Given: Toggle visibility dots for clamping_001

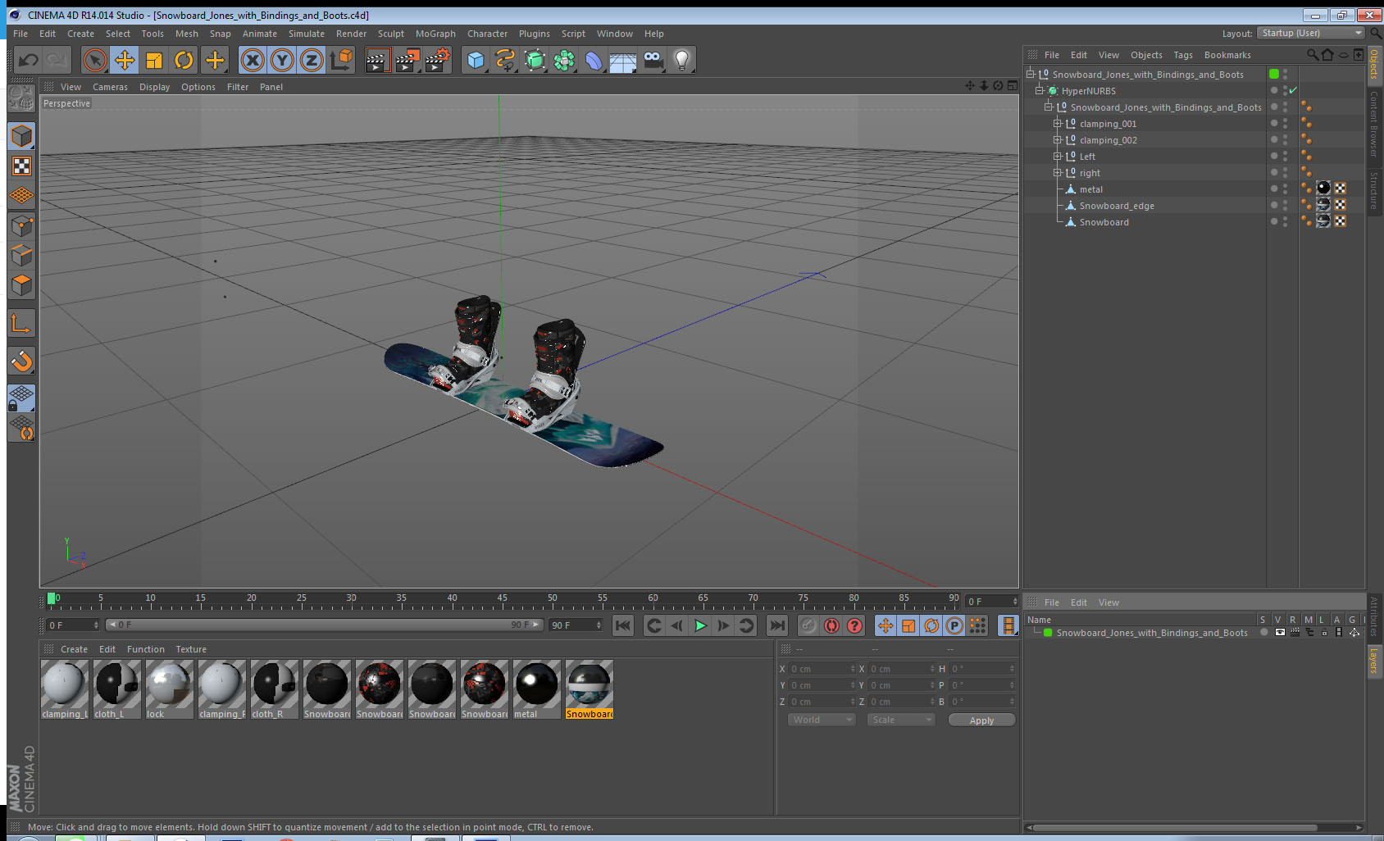Looking at the screenshot, I should pyautogui.click(x=1285, y=124).
